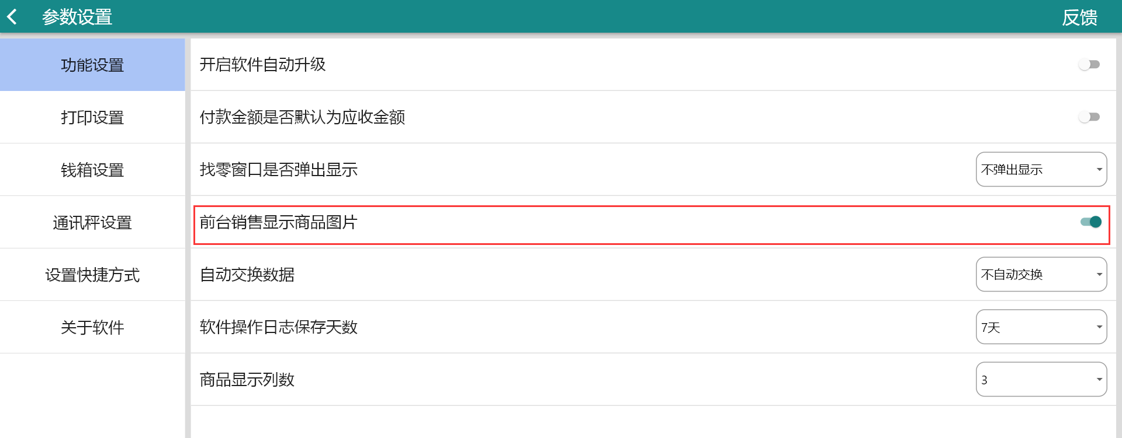Go to the 通讯秤设置 section
The width and height of the screenshot is (1122, 438).
92,222
